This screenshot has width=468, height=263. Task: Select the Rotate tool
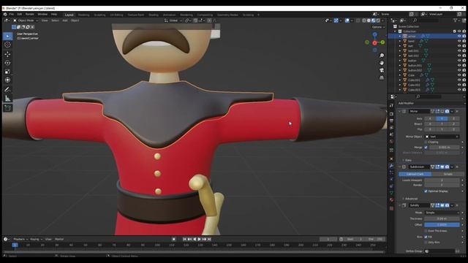point(8,63)
